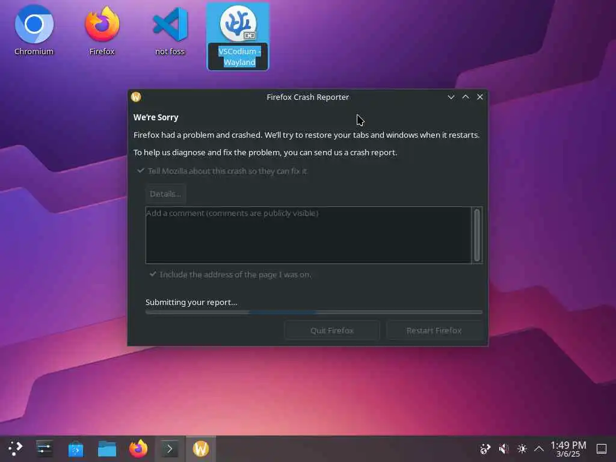Screen dimensions: 616x462
Task: Open the brightness tray icon
Action: (522, 449)
